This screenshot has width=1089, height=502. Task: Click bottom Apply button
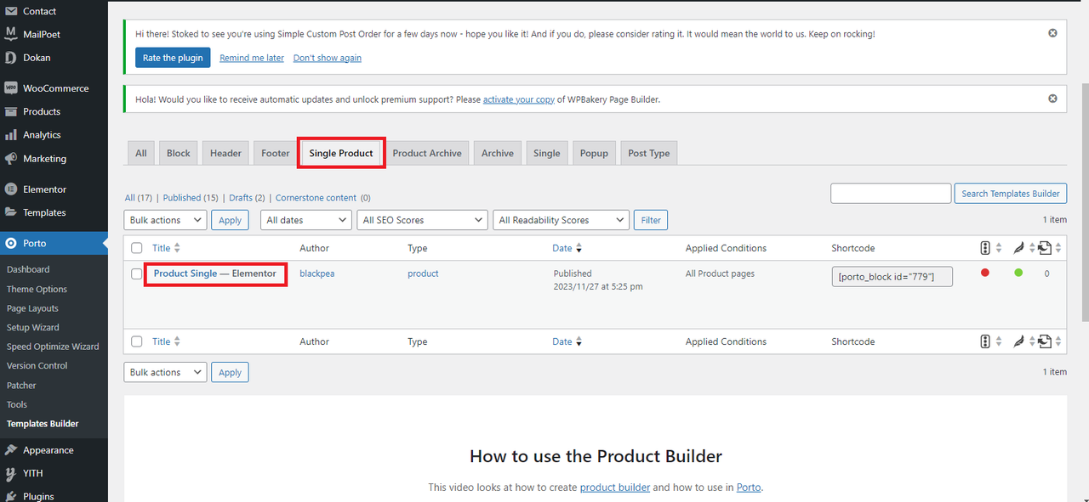pyautogui.click(x=231, y=372)
